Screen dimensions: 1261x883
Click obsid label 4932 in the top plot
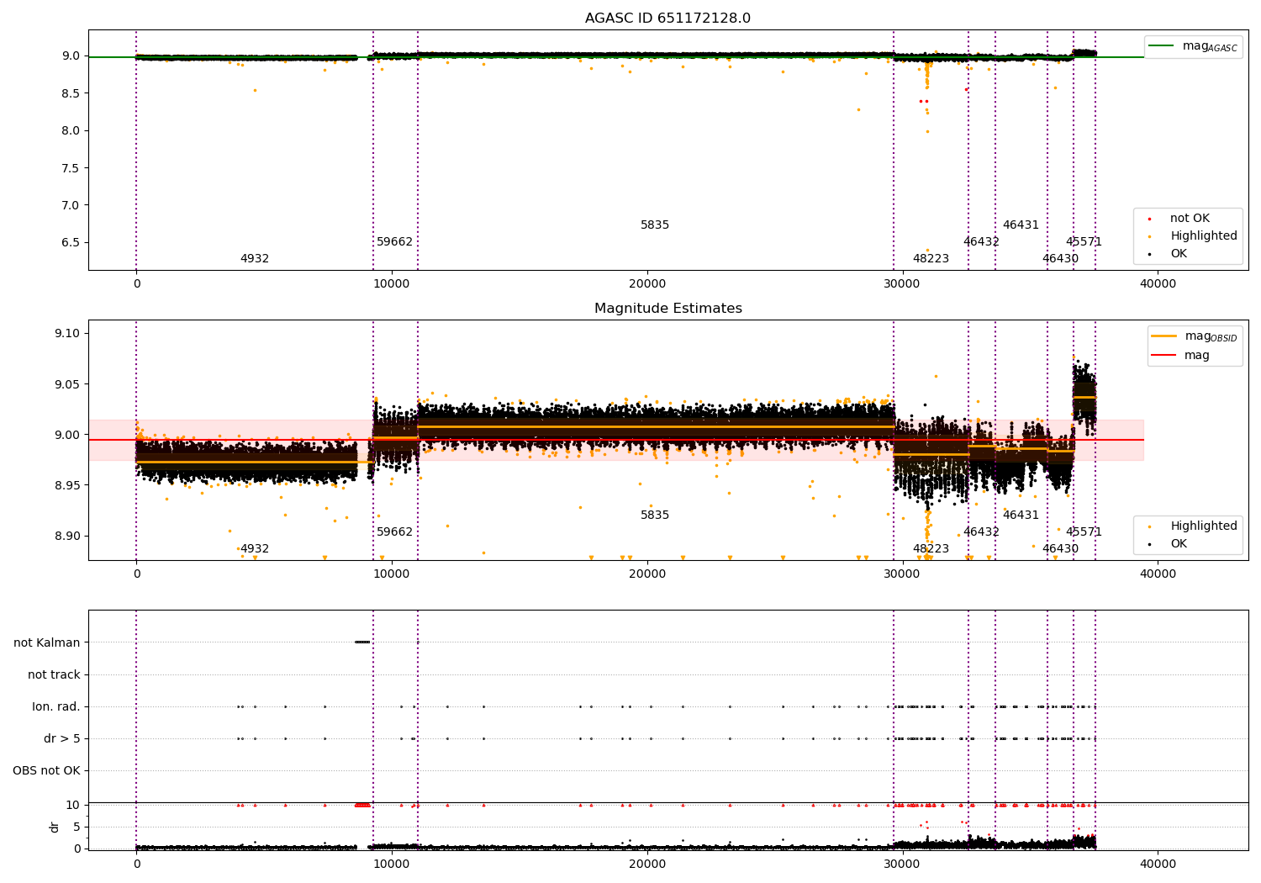(x=255, y=259)
